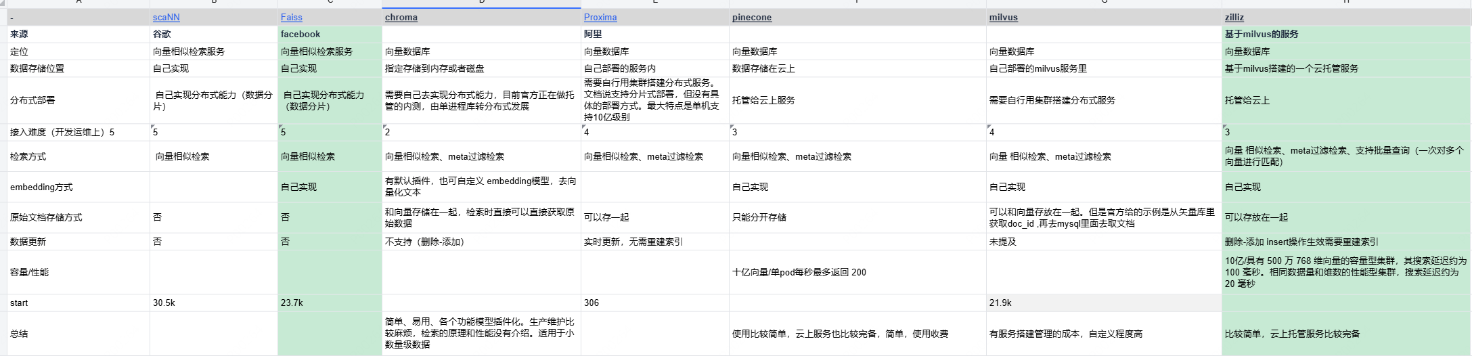Click the 数据存储在云上 cell

[857, 68]
